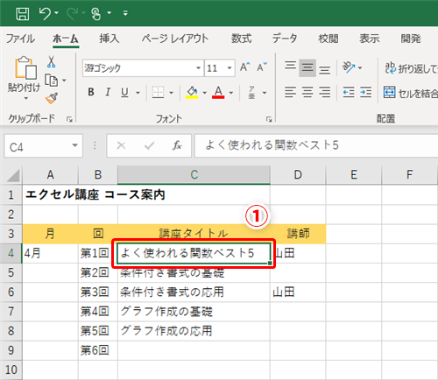Click the increase indent icon
Image resolution: width=438 pixels, height=380 pixels.
pyautogui.click(x=365, y=92)
